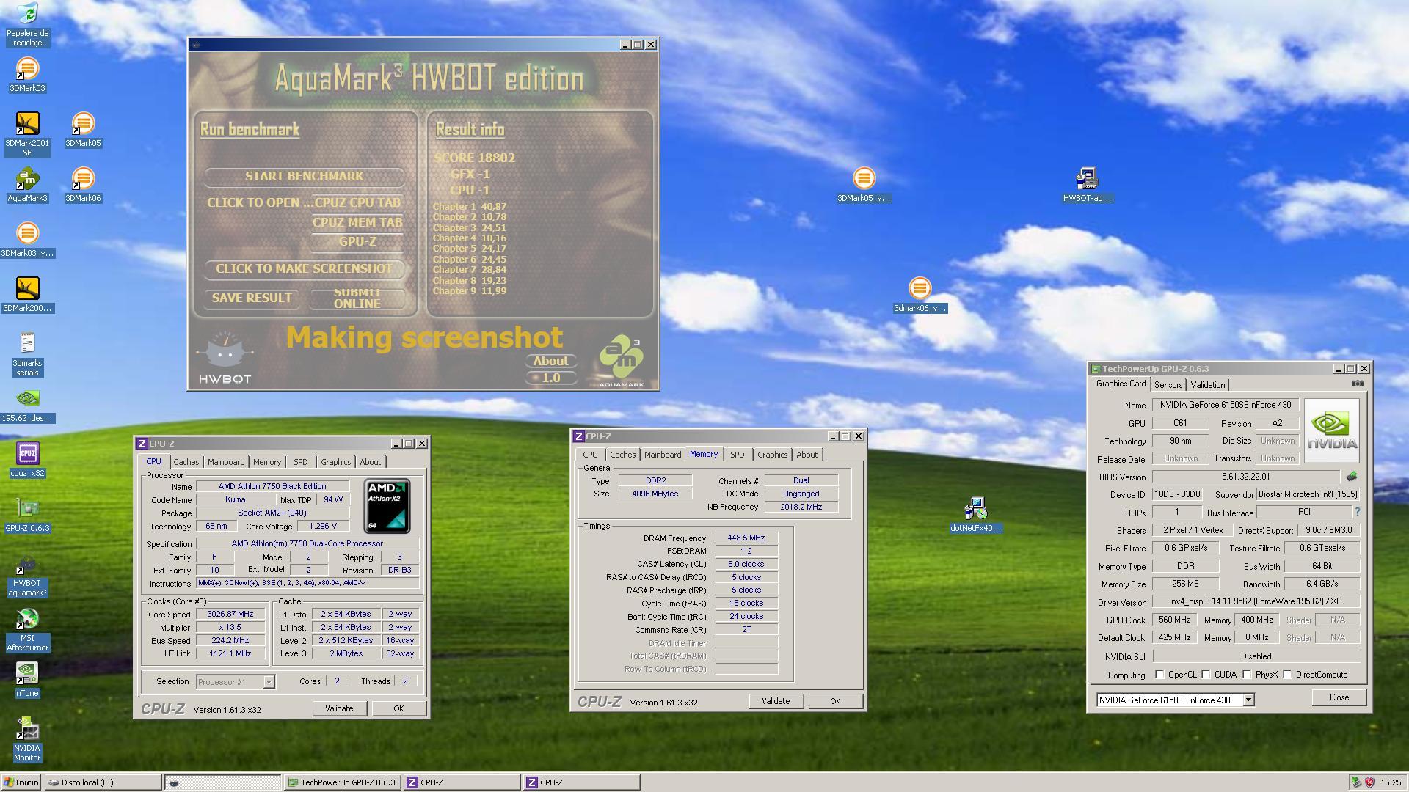Open About tab in left CPU-Z window

pyautogui.click(x=370, y=462)
